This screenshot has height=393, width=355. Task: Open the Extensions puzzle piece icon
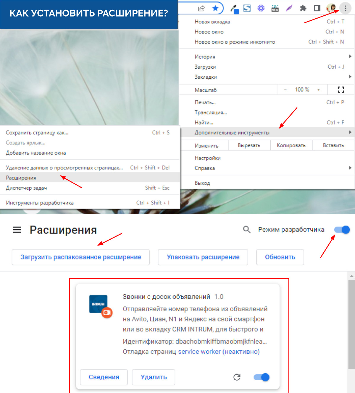tap(303, 8)
